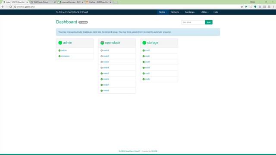Click the nodes count badge beside Dashboard

click(x=83, y=22)
